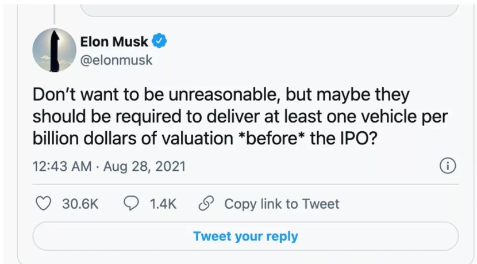477x264 pixels.
Task: Click the Elon Musk display name
Action: [x=114, y=42]
